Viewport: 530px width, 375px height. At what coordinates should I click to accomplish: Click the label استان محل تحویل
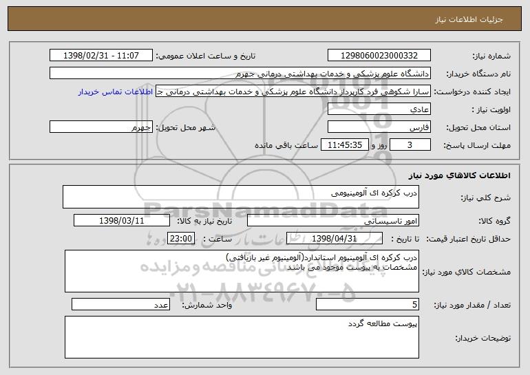pos(478,127)
